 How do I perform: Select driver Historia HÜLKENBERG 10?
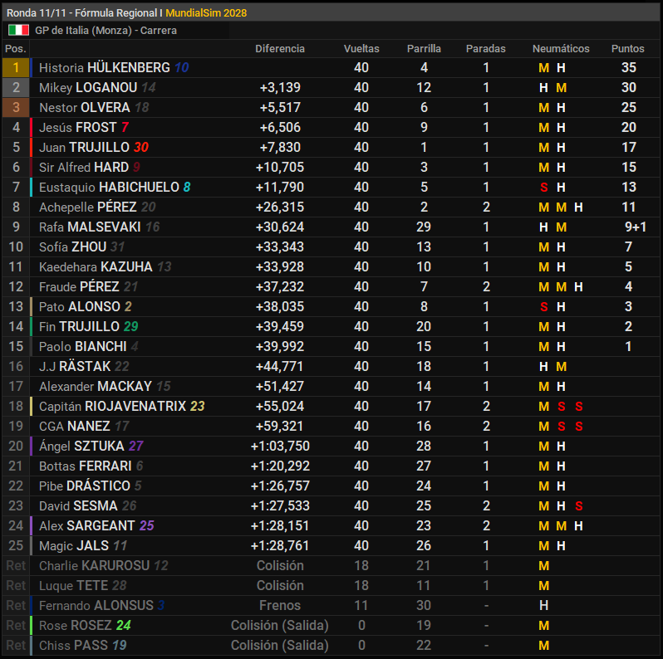point(114,67)
